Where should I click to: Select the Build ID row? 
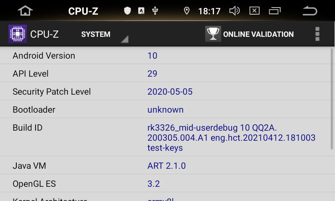[x=165, y=137]
